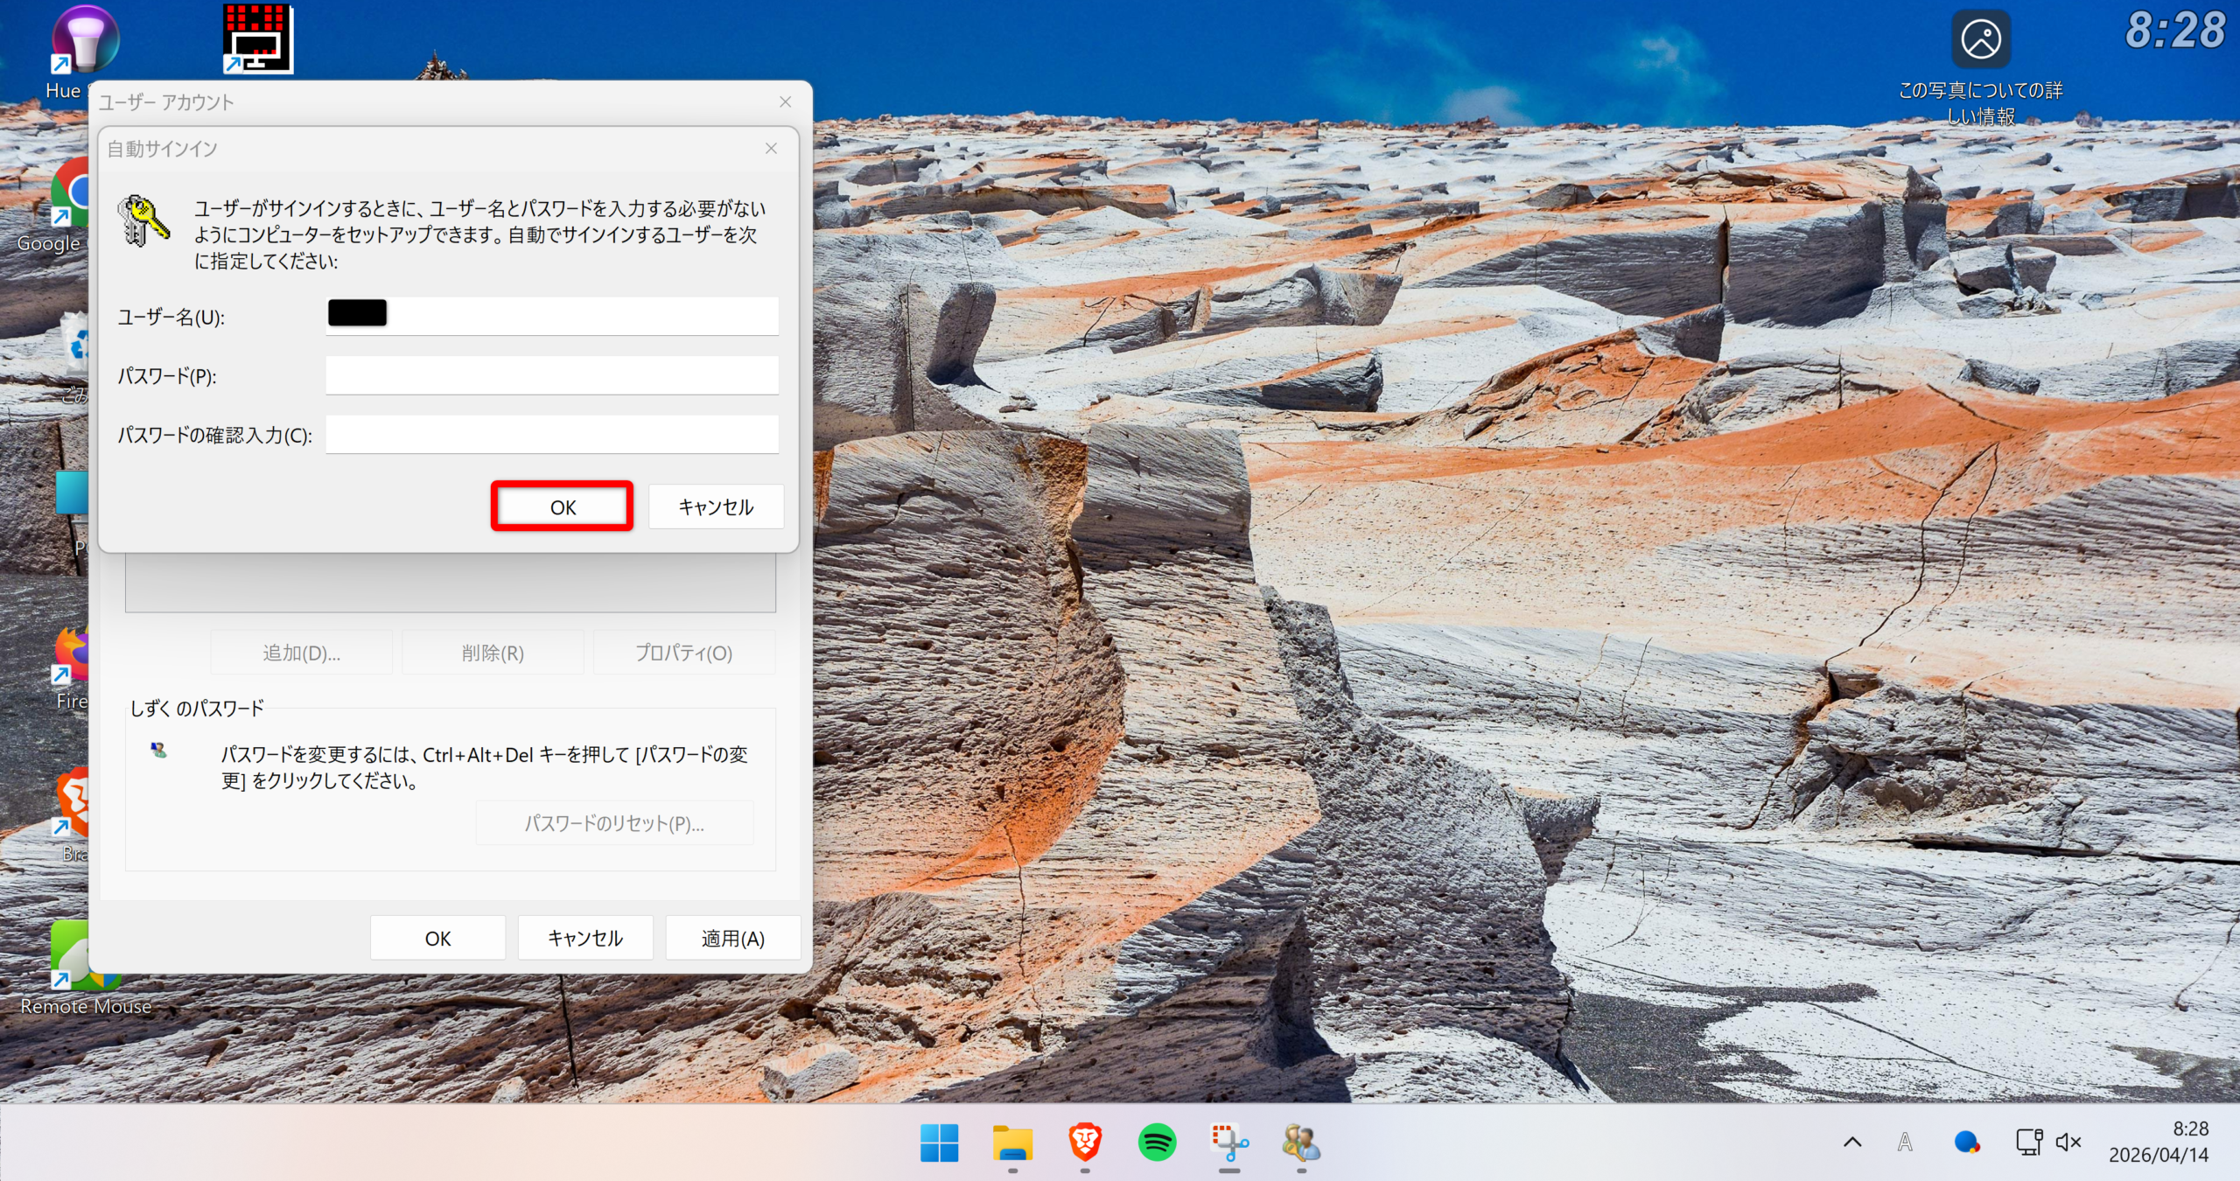Focus the パスワード input field
Screen dimensions: 2240x1181
click(x=551, y=375)
